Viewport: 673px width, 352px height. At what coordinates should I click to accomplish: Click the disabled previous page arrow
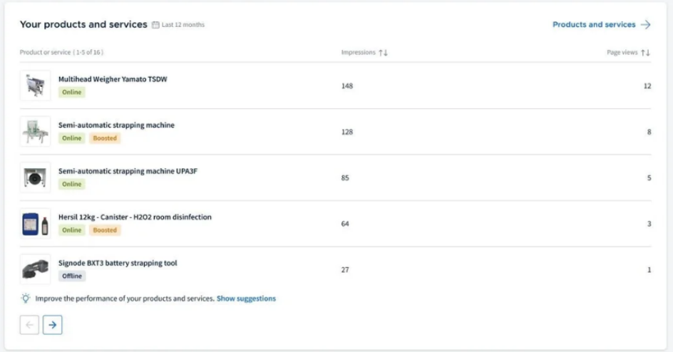click(x=29, y=325)
